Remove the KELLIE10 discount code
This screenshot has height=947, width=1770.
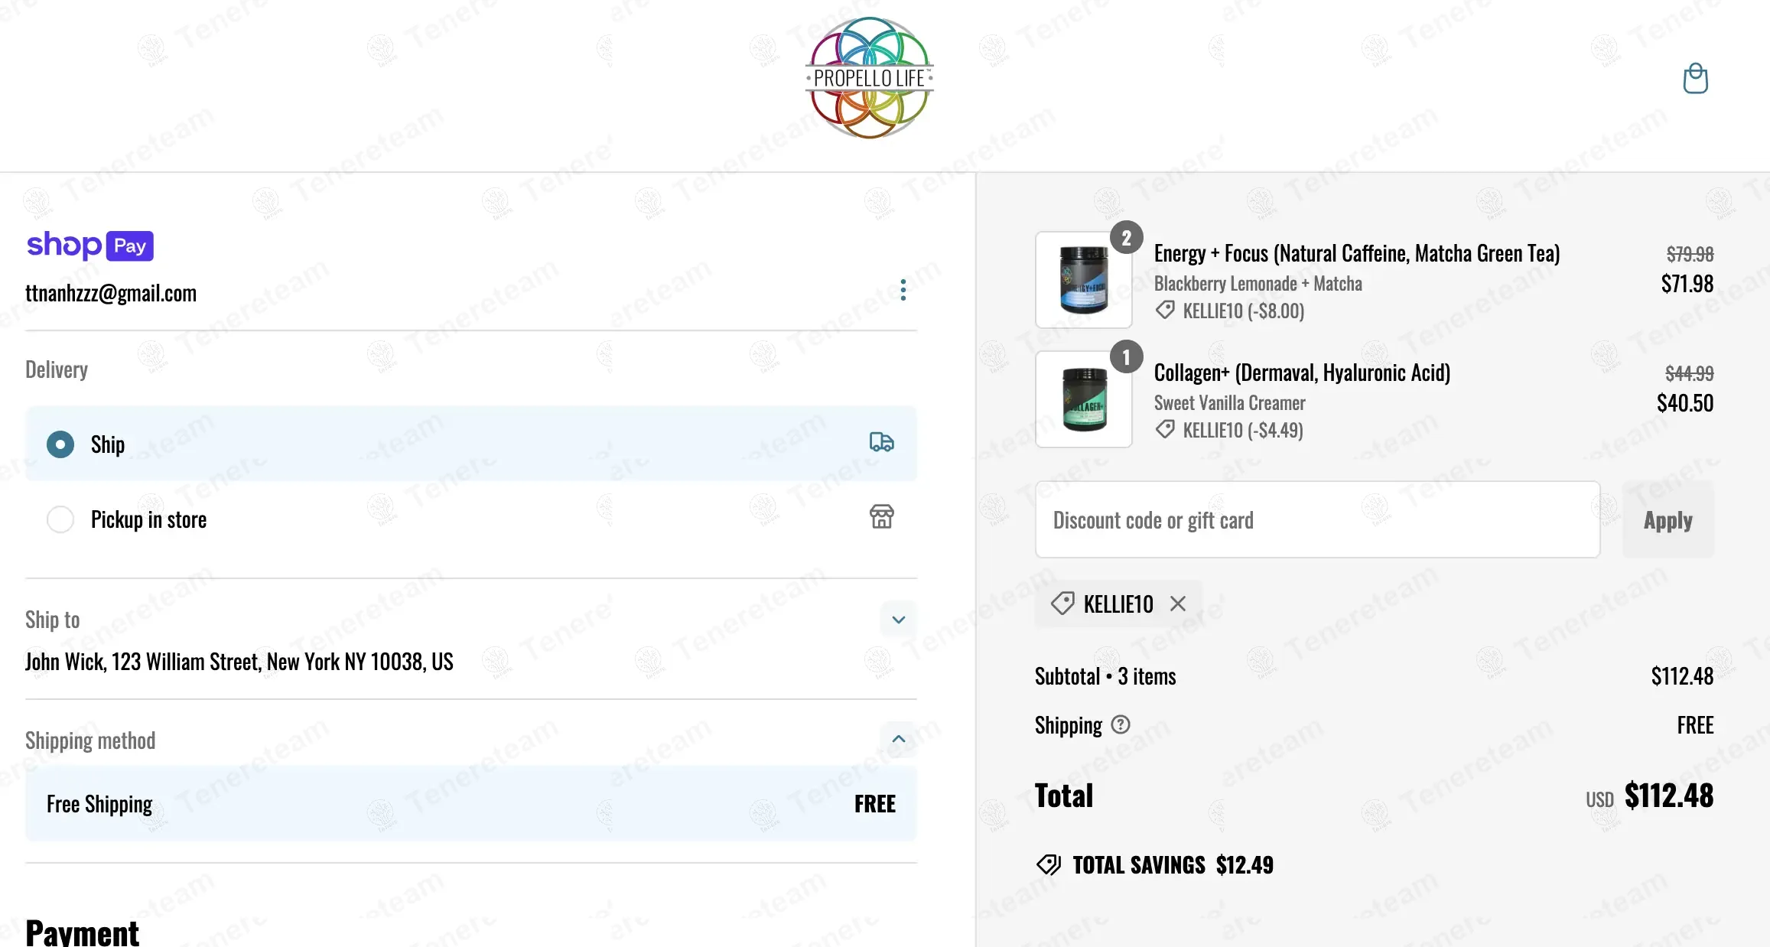coord(1178,604)
